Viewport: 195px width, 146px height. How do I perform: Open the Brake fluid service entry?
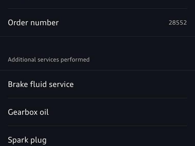[41, 84]
